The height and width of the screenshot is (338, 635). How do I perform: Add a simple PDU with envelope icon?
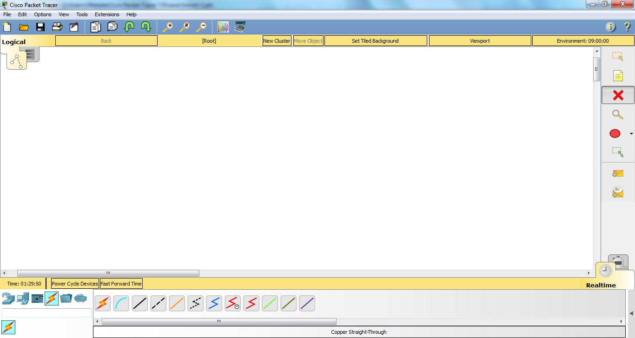point(618,174)
